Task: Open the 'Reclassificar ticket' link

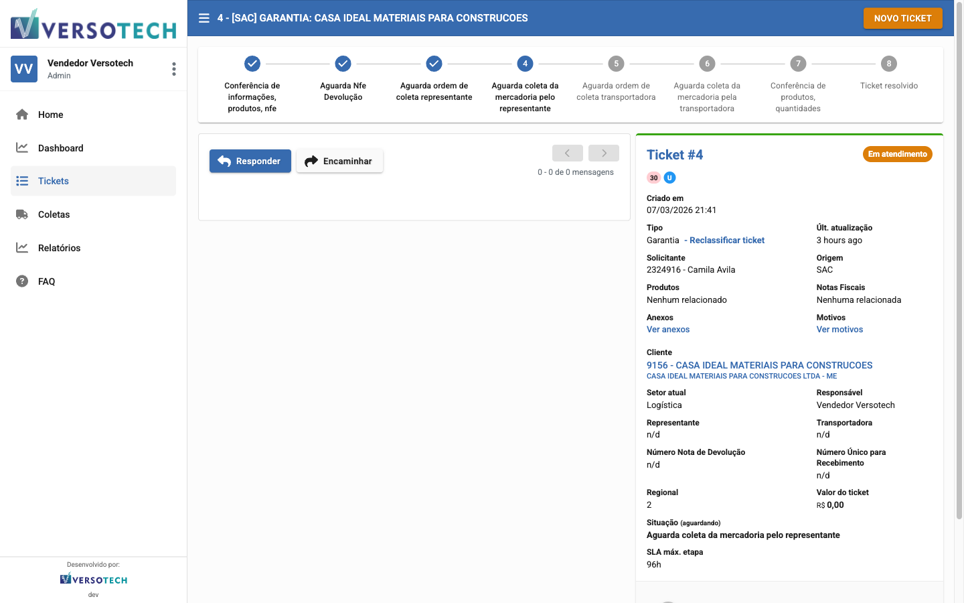Action: tap(726, 240)
